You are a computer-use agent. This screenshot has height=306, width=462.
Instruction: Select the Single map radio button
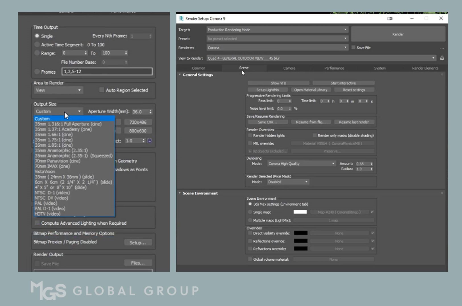(x=250, y=212)
